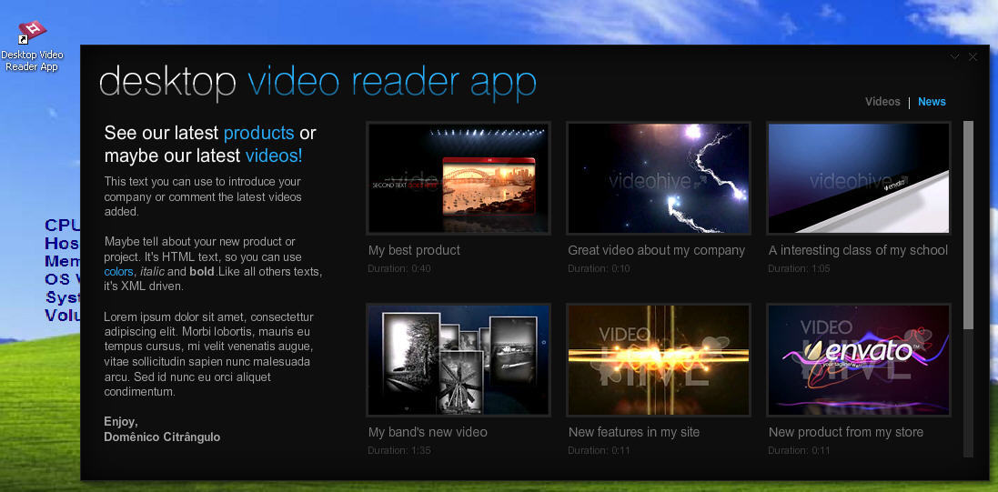998x492 pixels.
Task: Click the 'My best product' title text
Action: (414, 250)
